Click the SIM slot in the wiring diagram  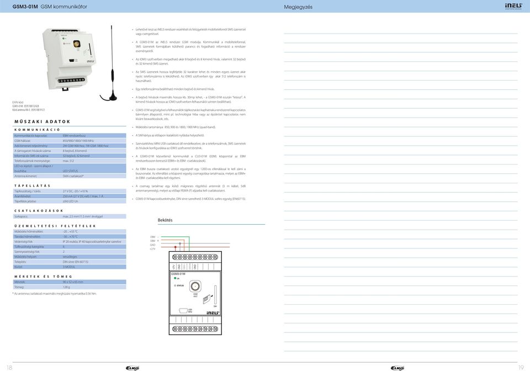click(x=215, y=295)
